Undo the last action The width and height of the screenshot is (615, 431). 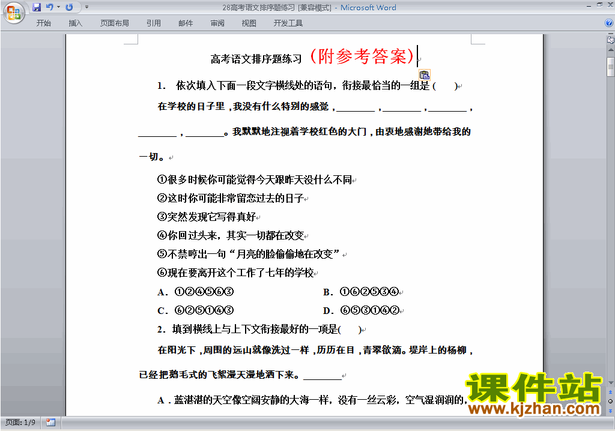coord(50,7)
